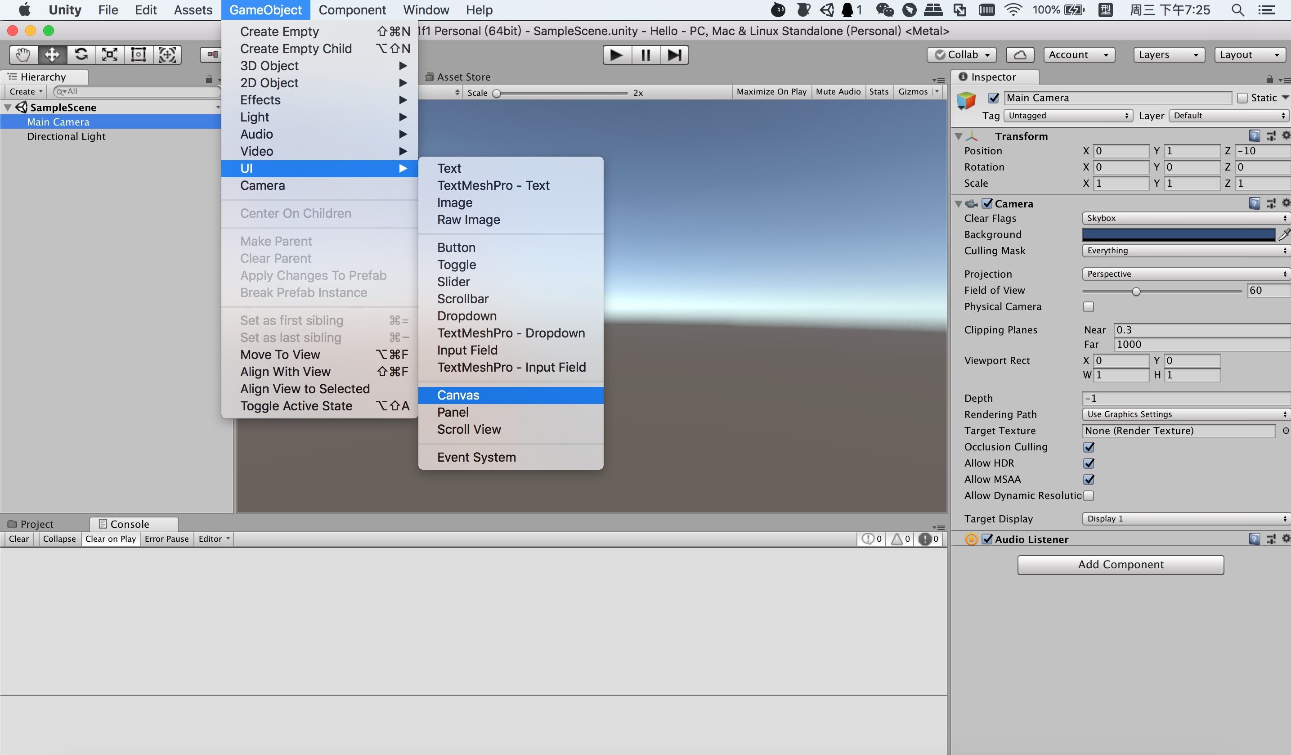Open Target Display dropdown
Screen dimensions: 1291x755
(x=1186, y=519)
